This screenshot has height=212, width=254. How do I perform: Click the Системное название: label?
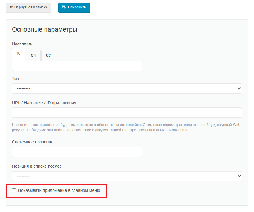coord(33,142)
